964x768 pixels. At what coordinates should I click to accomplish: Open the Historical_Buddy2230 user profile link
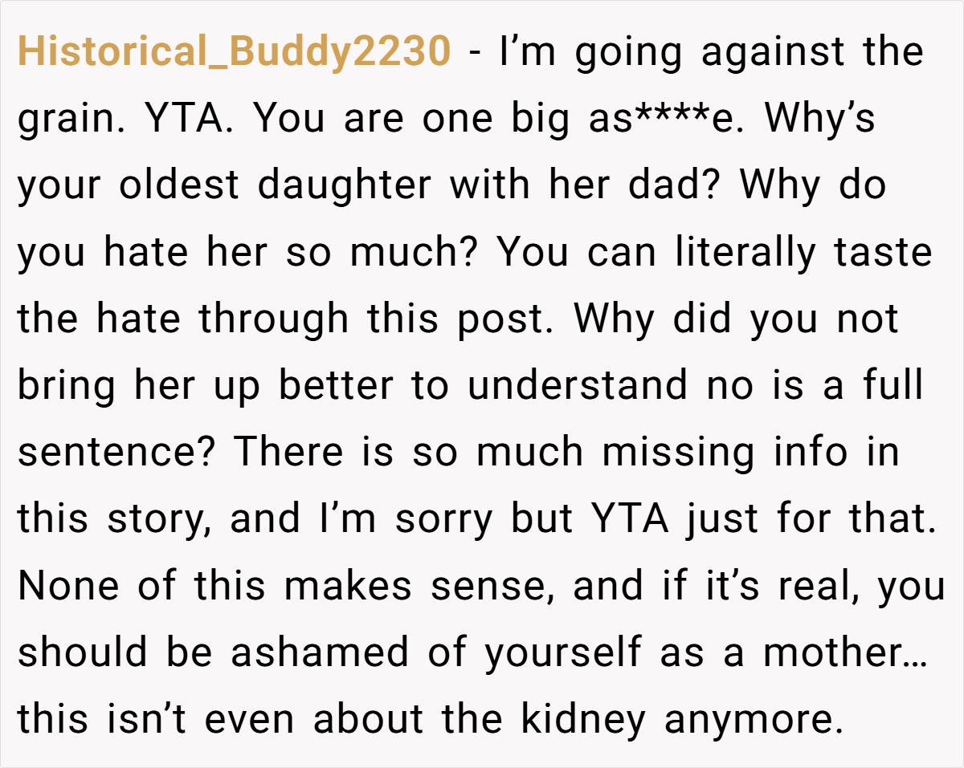234,52
